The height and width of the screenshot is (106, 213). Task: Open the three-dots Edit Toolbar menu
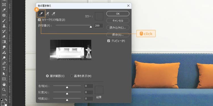coord(4,95)
